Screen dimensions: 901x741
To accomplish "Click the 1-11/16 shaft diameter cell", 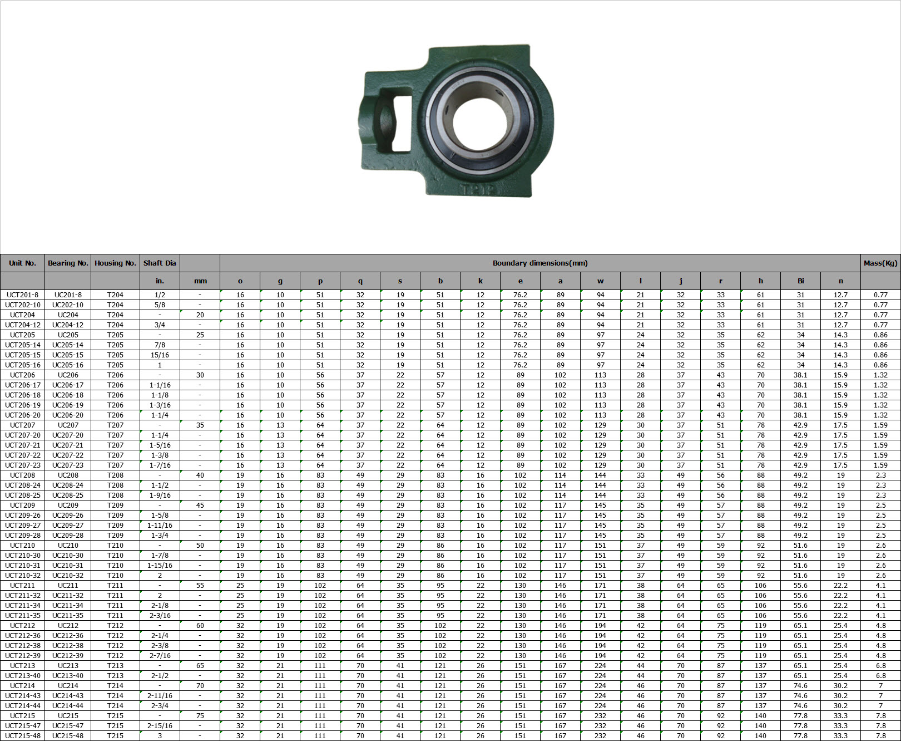I will [x=160, y=526].
